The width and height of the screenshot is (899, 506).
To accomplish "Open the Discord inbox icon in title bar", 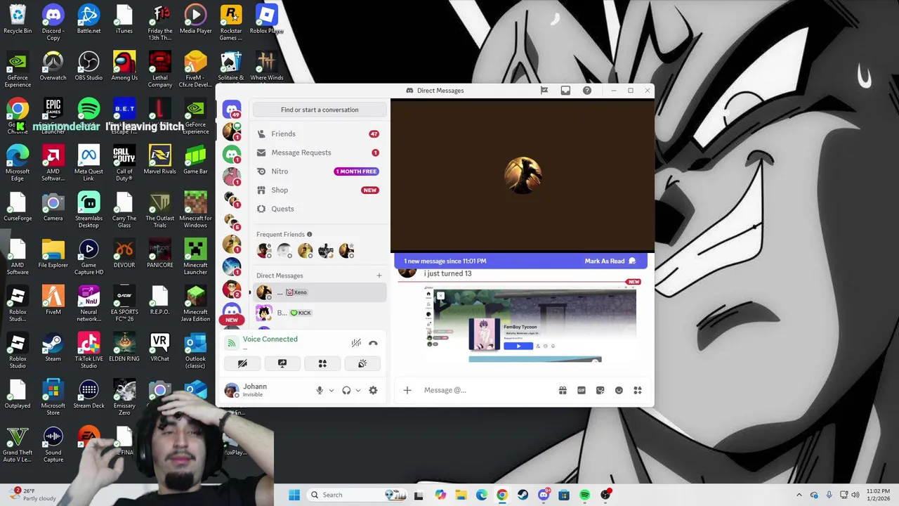I will [x=565, y=91].
